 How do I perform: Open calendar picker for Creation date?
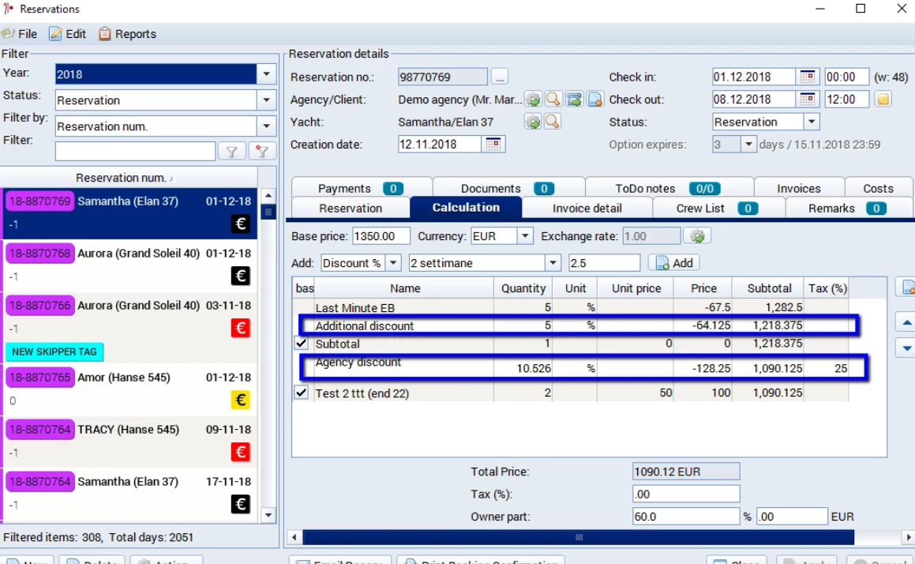point(493,145)
